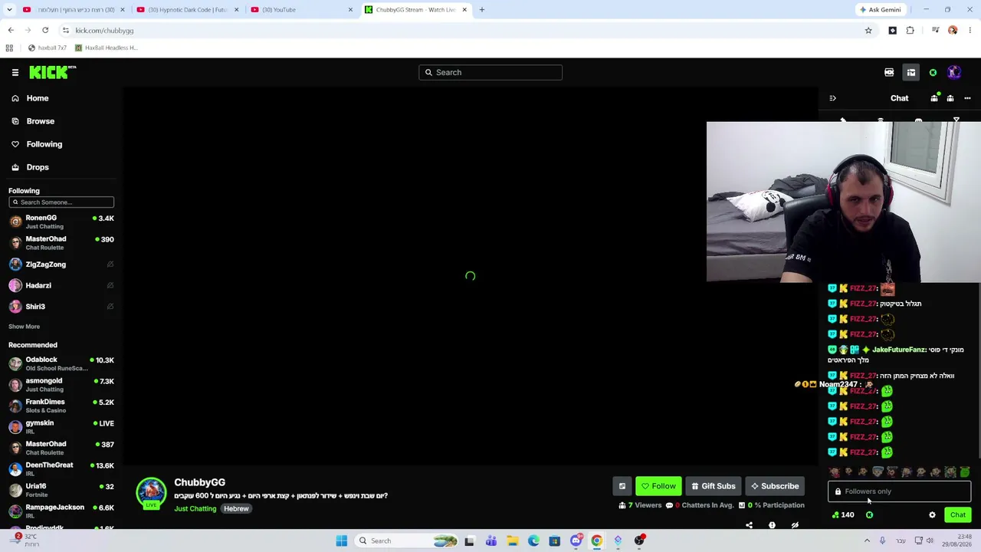Click the highlighted header panel icon beside theater mode
This screenshot has height=552, width=981.
[x=911, y=72]
